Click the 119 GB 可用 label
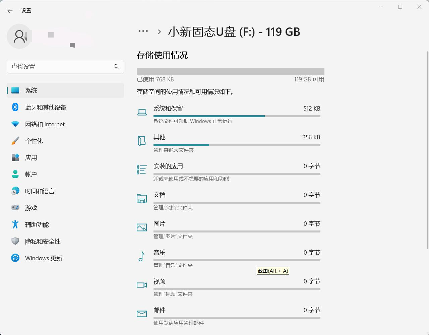The image size is (429, 335). (x=309, y=79)
